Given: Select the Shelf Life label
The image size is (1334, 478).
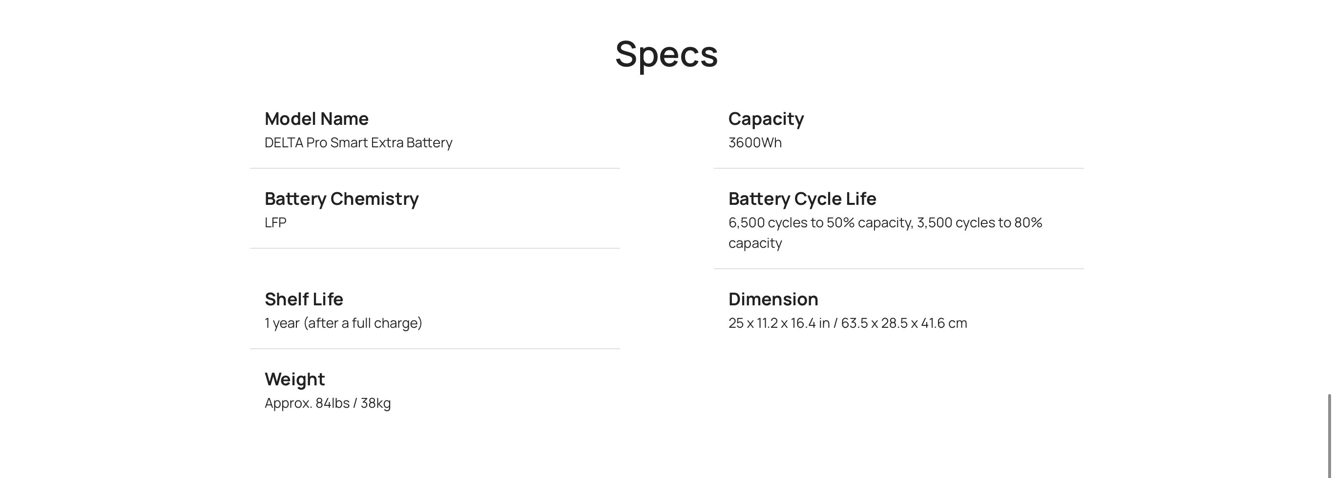Looking at the screenshot, I should (303, 299).
